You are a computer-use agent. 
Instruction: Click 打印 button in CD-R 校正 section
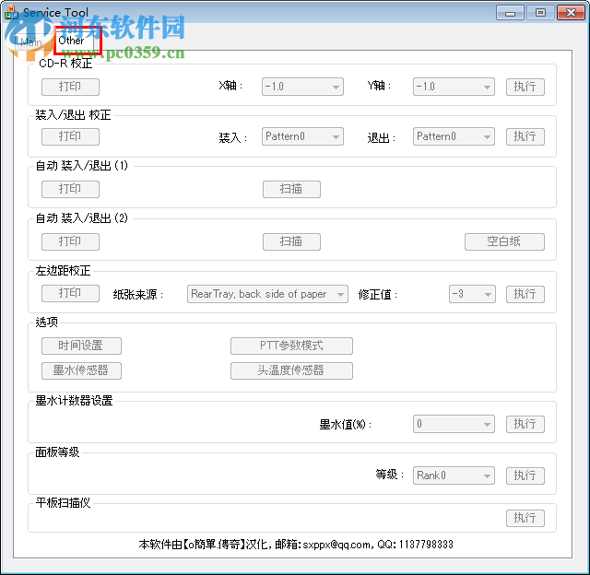[x=70, y=87]
